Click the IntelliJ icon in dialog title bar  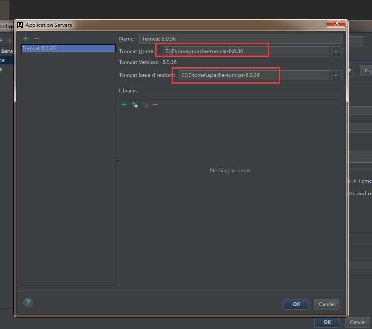coord(20,25)
